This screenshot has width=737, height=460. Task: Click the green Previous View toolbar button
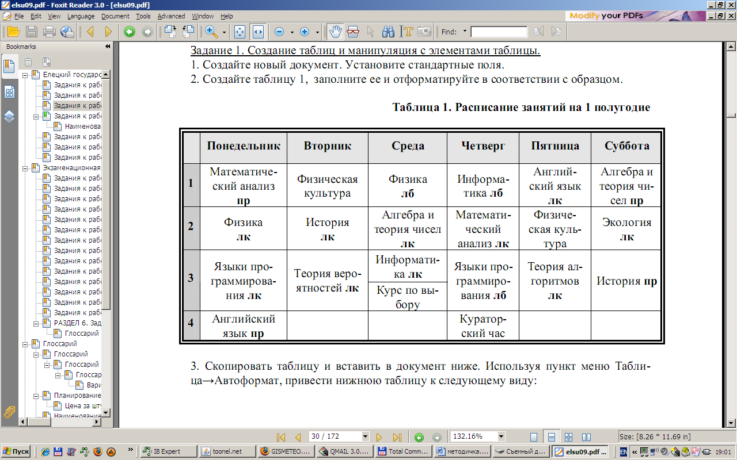pyautogui.click(x=130, y=32)
